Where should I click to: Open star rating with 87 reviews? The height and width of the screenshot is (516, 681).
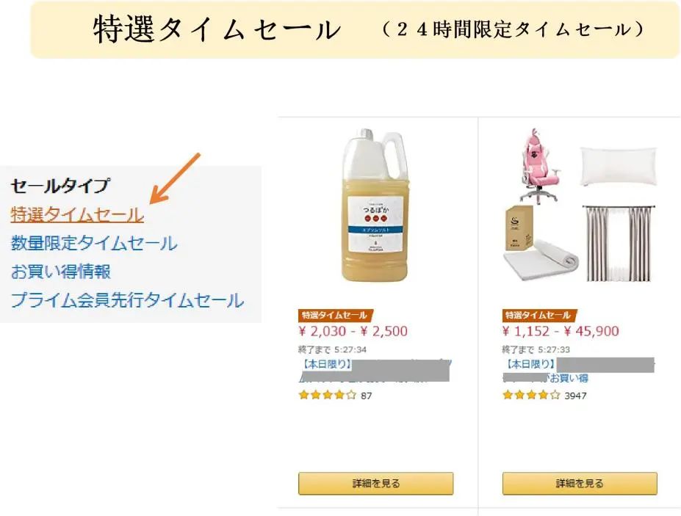click(328, 396)
